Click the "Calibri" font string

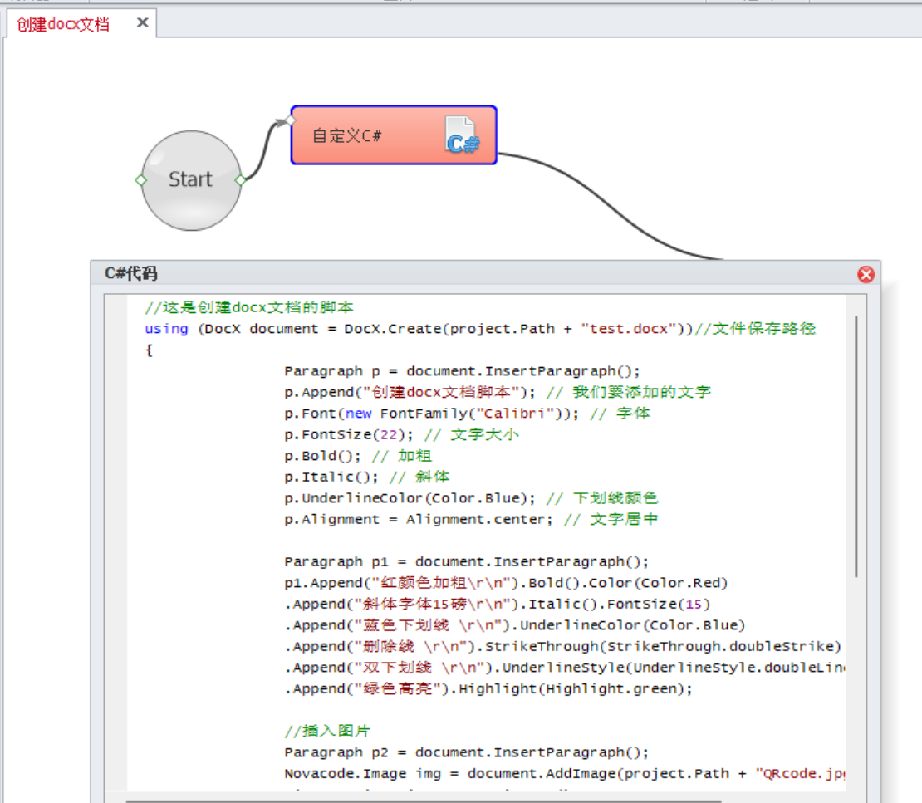coord(517,414)
